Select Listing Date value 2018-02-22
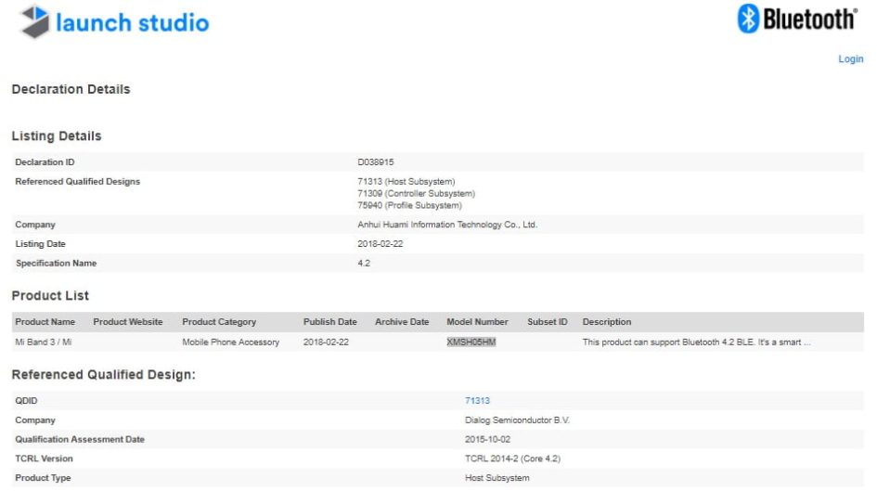877x491 pixels. pyautogui.click(x=380, y=244)
